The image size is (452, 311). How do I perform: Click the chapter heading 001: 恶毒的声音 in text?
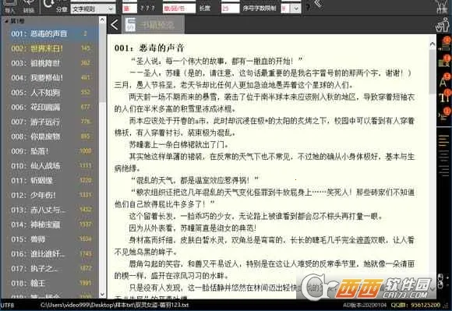pyautogui.click(x=149, y=48)
